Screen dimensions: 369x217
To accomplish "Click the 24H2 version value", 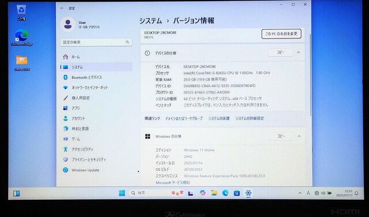I will [188, 157].
